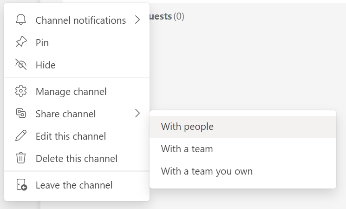Click the Share channel link icon
This screenshot has height=209, width=346.
coord(21,114)
